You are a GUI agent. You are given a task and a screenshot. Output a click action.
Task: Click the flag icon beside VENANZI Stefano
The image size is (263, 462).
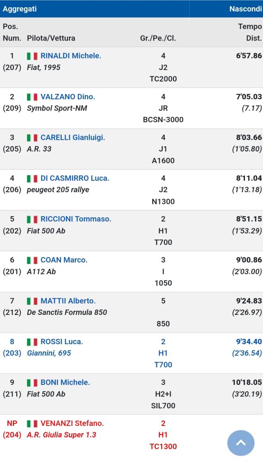[x=32, y=424]
